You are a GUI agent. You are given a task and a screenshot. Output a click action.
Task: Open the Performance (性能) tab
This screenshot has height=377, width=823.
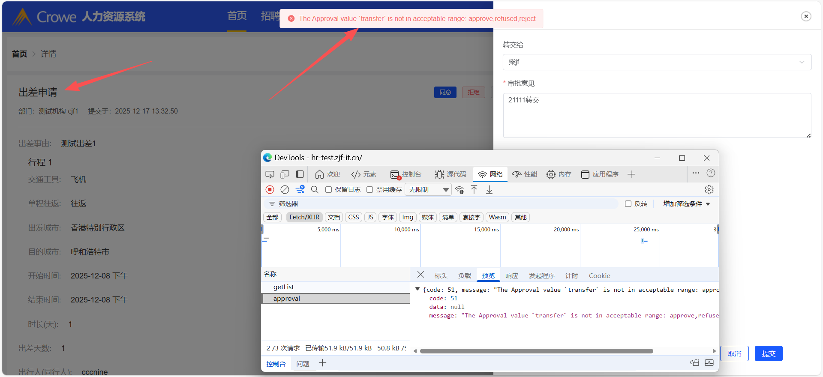coord(525,174)
